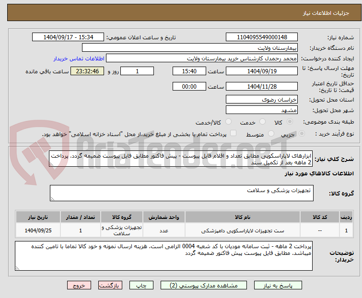Select the 'کالا' radio option
This screenshot has width=362, height=298.
point(290,122)
